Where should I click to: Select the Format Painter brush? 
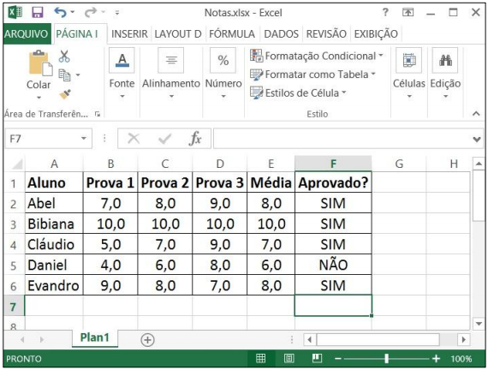click(65, 94)
